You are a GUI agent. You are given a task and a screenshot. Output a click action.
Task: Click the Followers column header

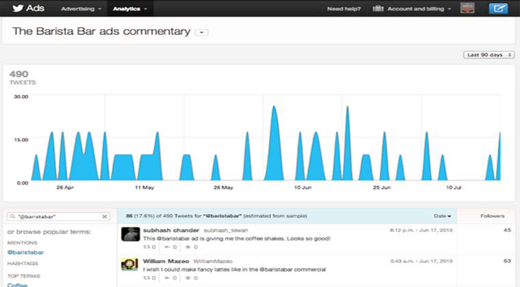pos(493,216)
